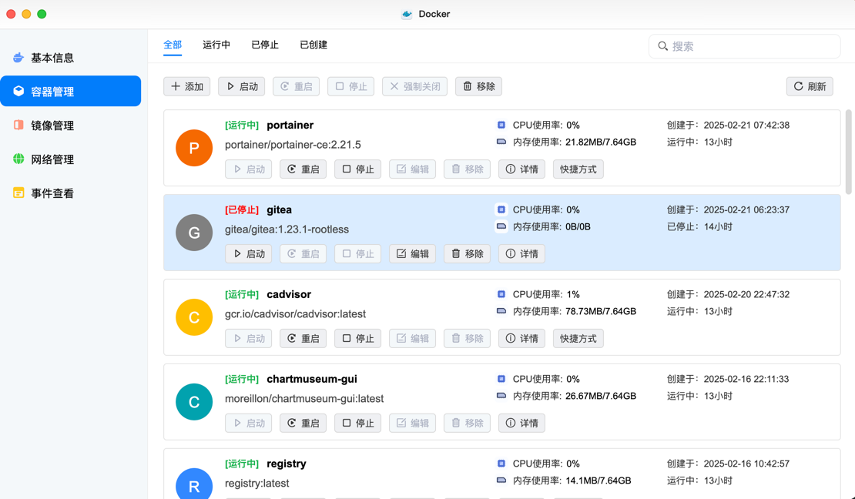Select 容器管理 in the sidebar

click(70, 91)
